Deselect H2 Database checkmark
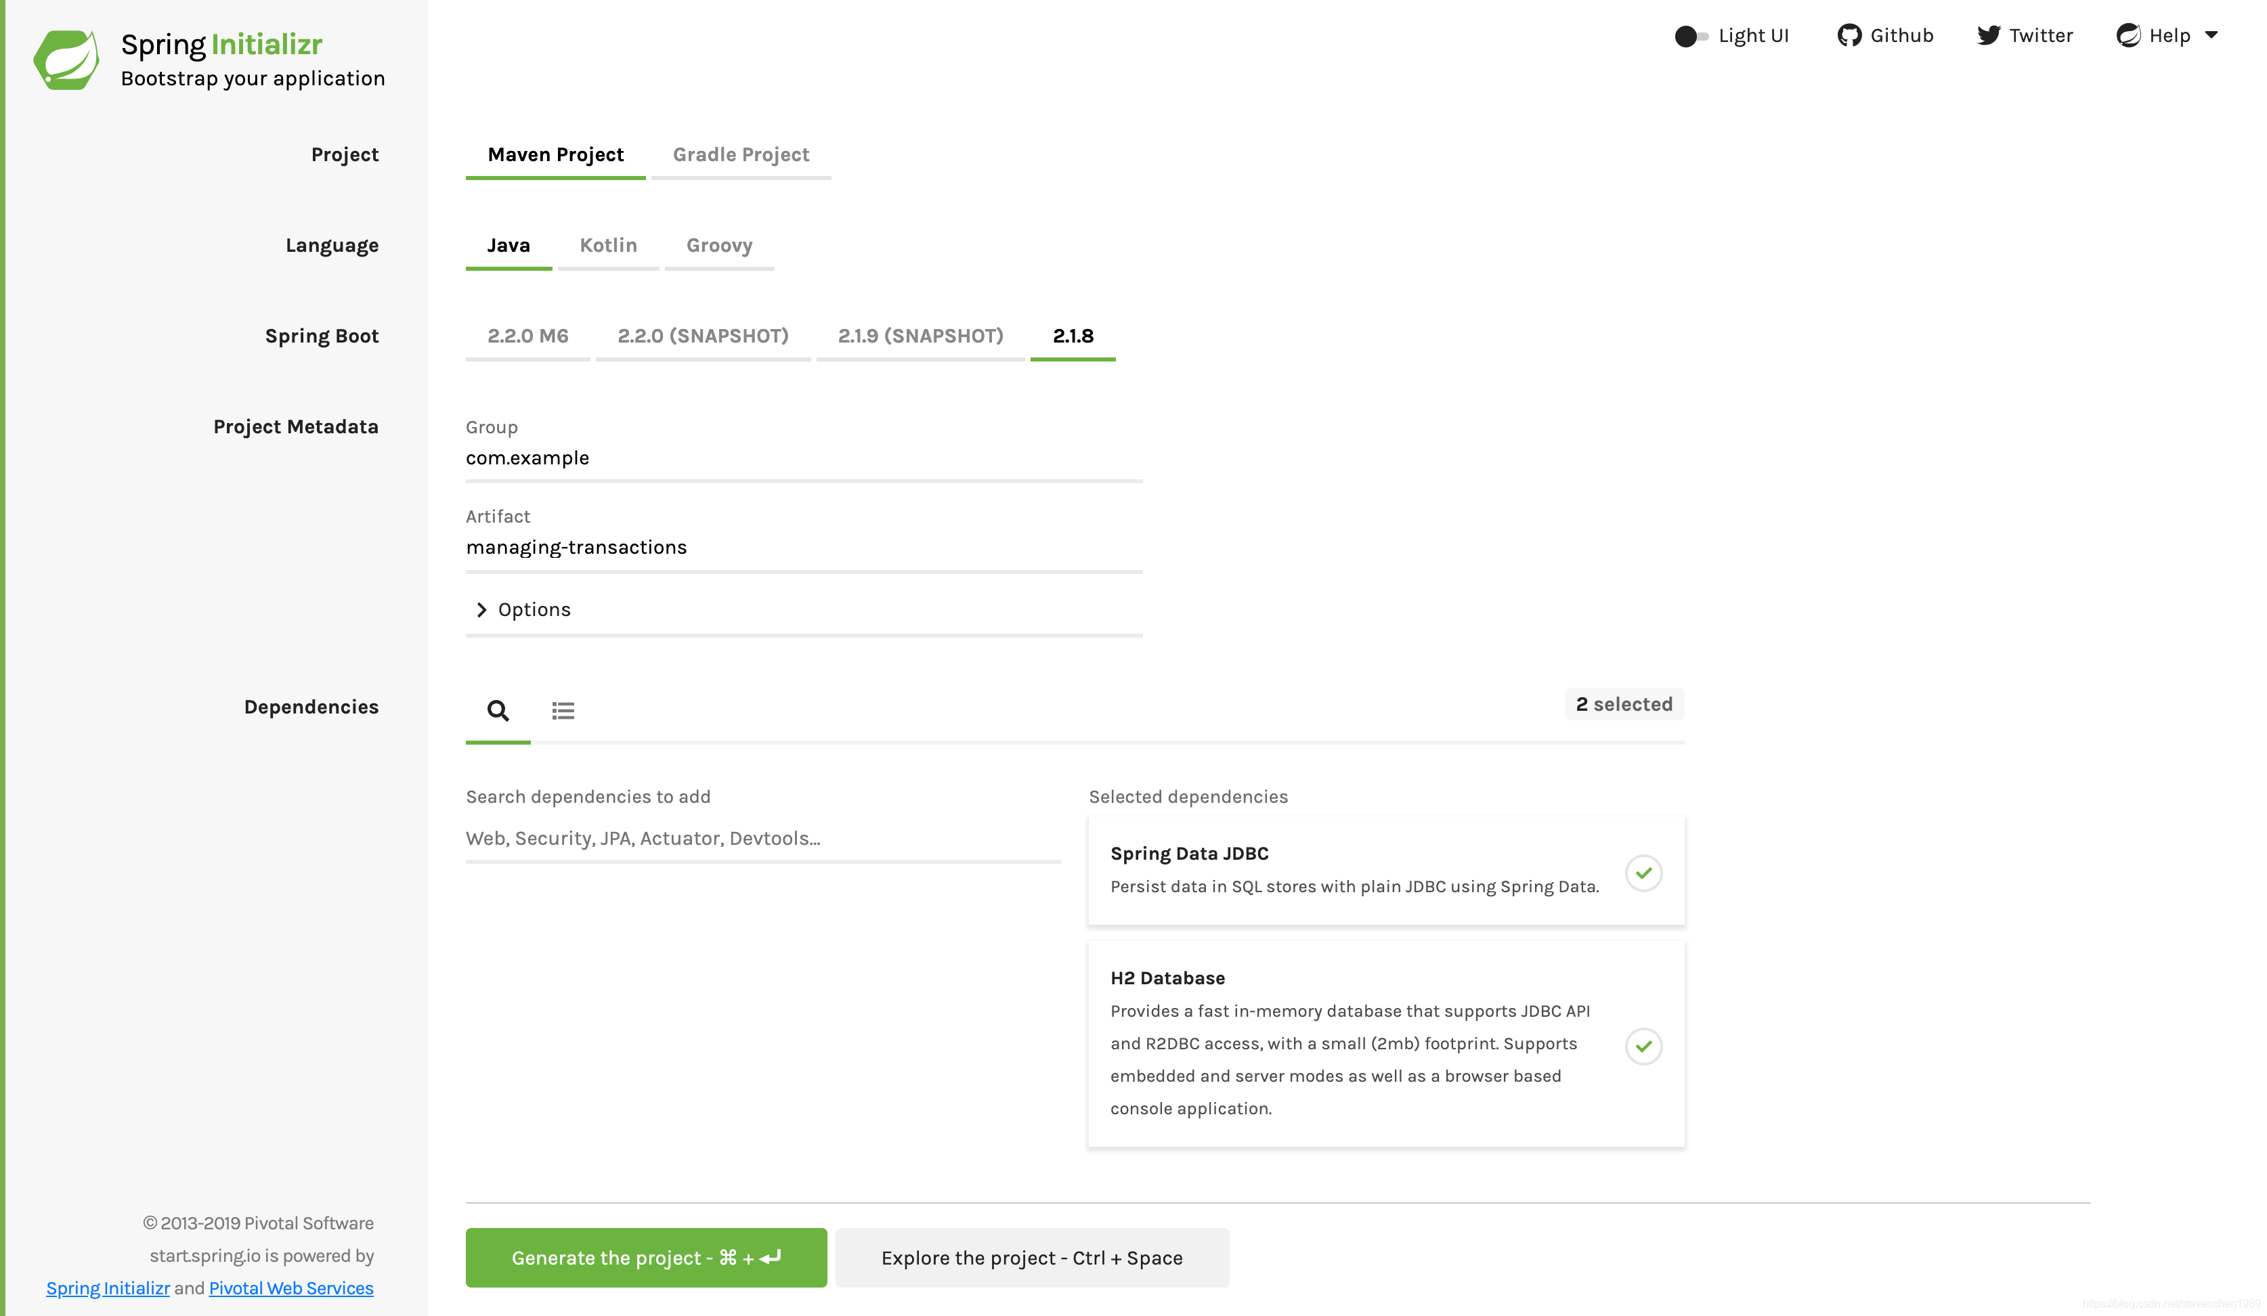2267x1316 pixels. click(1643, 1046)
